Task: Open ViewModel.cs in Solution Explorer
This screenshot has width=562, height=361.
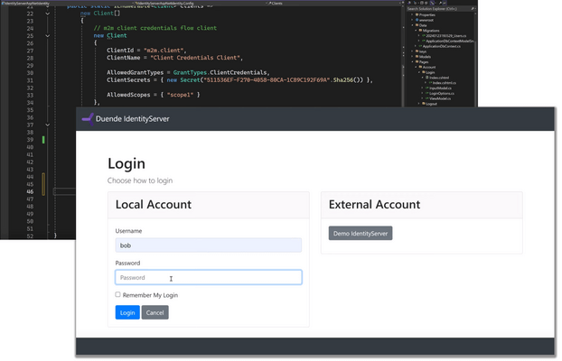Action: [x=439, y=98]
